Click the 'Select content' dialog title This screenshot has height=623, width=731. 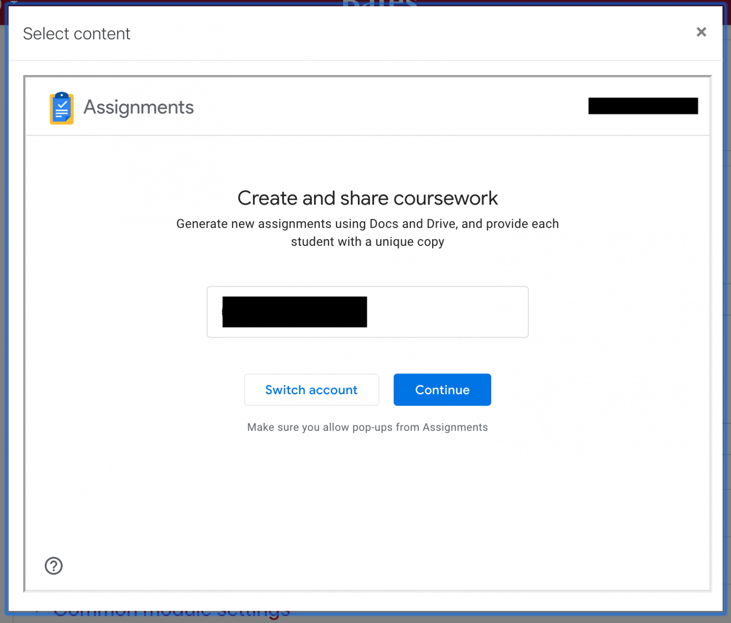[x=77, y=34]
